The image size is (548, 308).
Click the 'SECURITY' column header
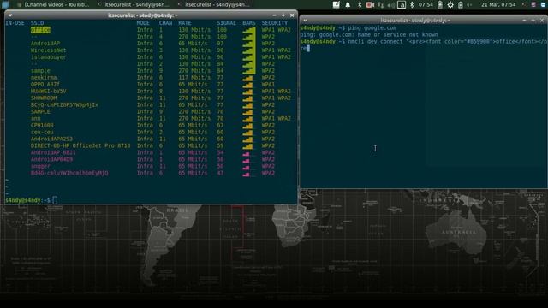(275, 23)
